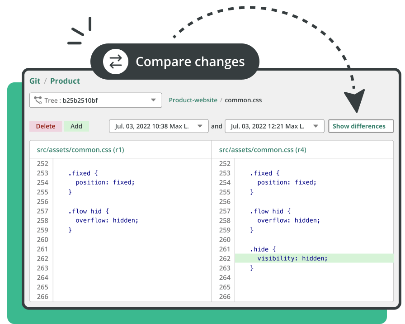The height and width of the screenshot is (324, 405).
Task: Click the Compare changes label pill
Action: 190,62
